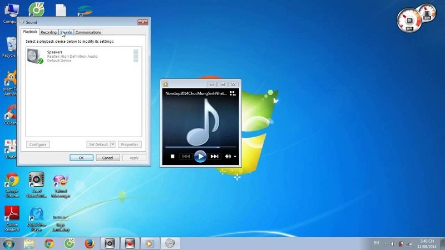Screen dimensions: 445x250
Task: Open the Recording tab
Action: click(48, 32)
